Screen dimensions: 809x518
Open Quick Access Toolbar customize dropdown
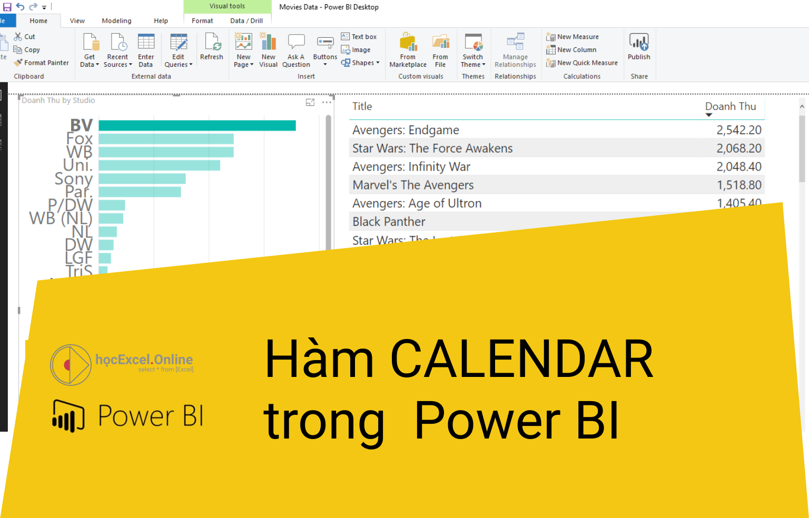tap(44, 7)
